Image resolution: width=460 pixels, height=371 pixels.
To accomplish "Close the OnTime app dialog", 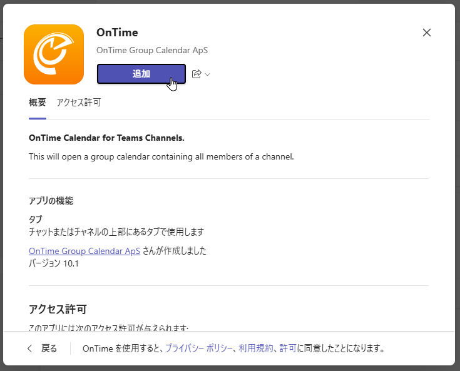I will click(x=427, y=33).
